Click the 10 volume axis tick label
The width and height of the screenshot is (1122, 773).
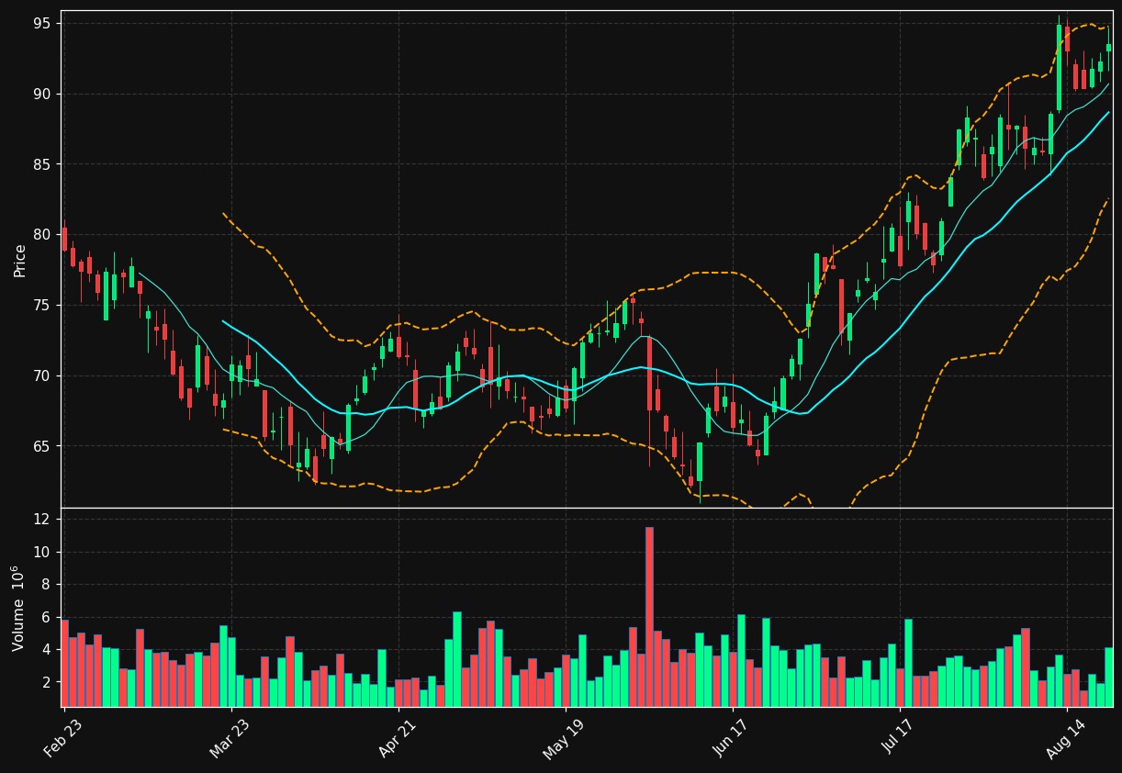click(42, 552)
